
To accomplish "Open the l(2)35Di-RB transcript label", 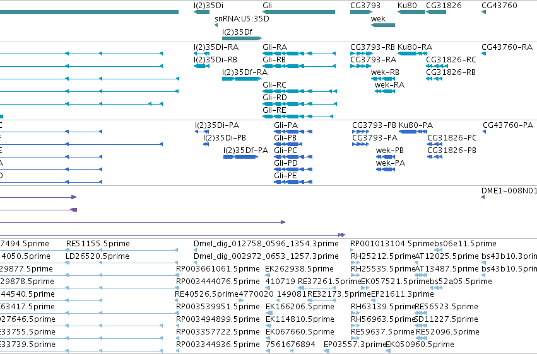I will (215, 60).
